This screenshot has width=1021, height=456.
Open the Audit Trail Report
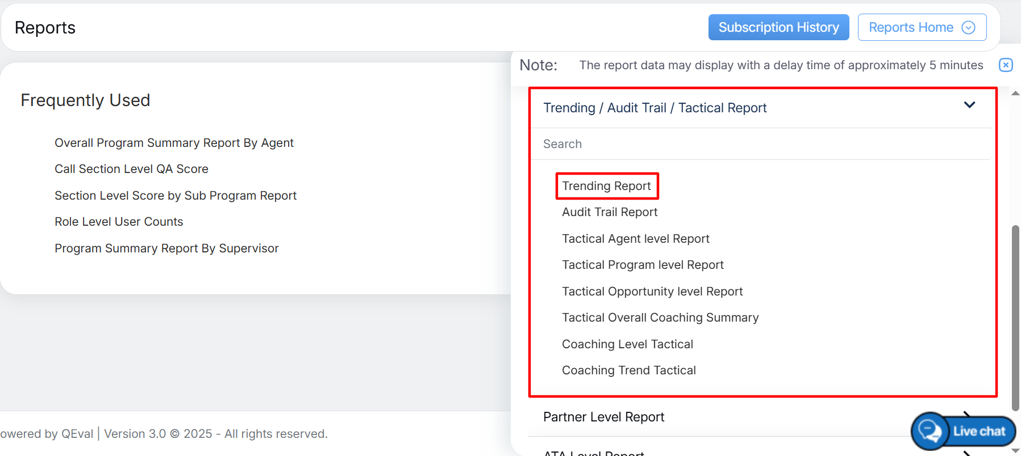coord(609,212)
